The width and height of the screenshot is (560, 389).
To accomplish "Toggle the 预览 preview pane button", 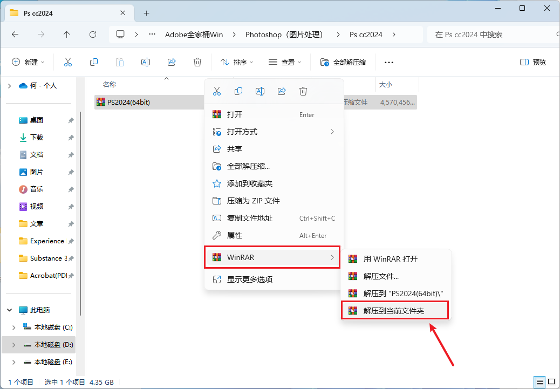I will point(533,62).
